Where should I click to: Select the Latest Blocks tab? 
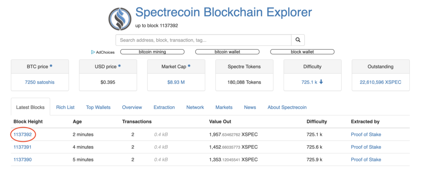pos(30,107)
